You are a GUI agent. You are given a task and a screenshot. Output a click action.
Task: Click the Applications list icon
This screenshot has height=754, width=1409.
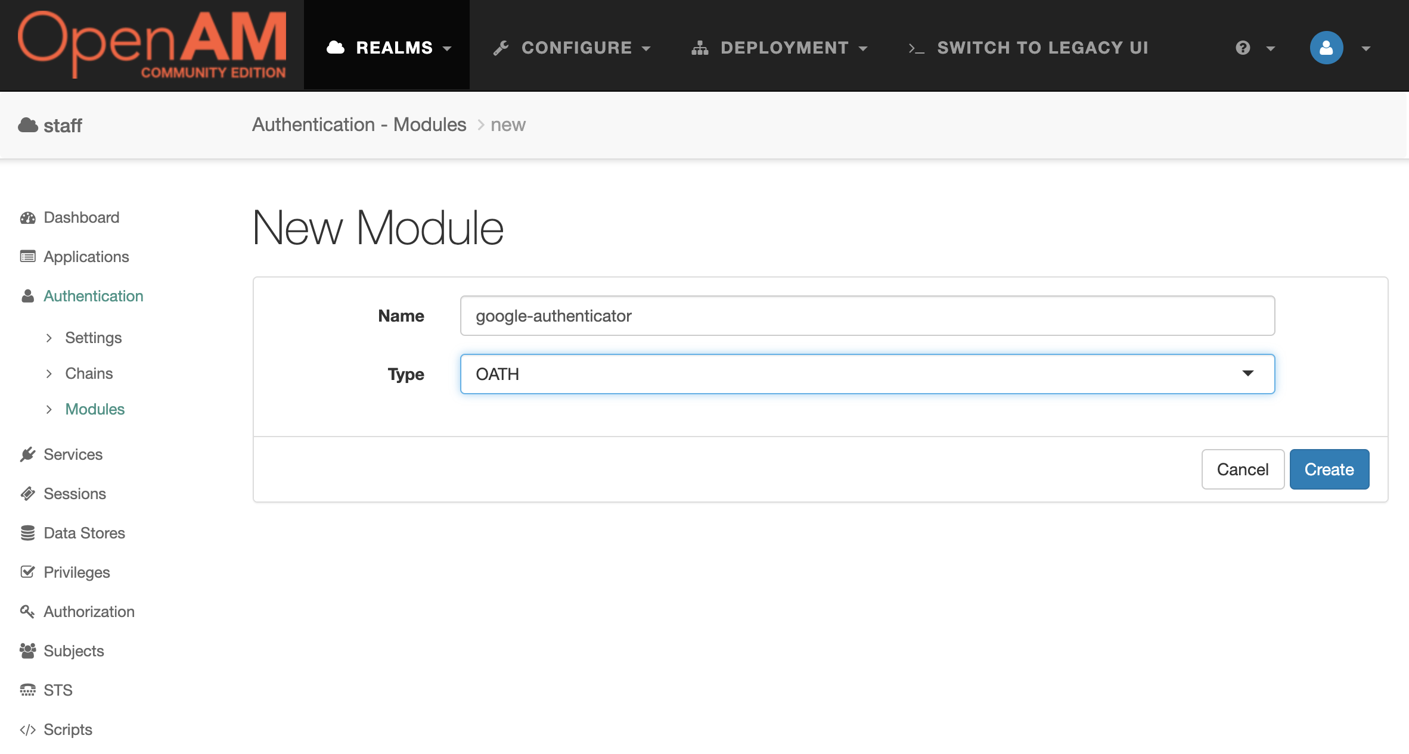click(x=27, y=257)
